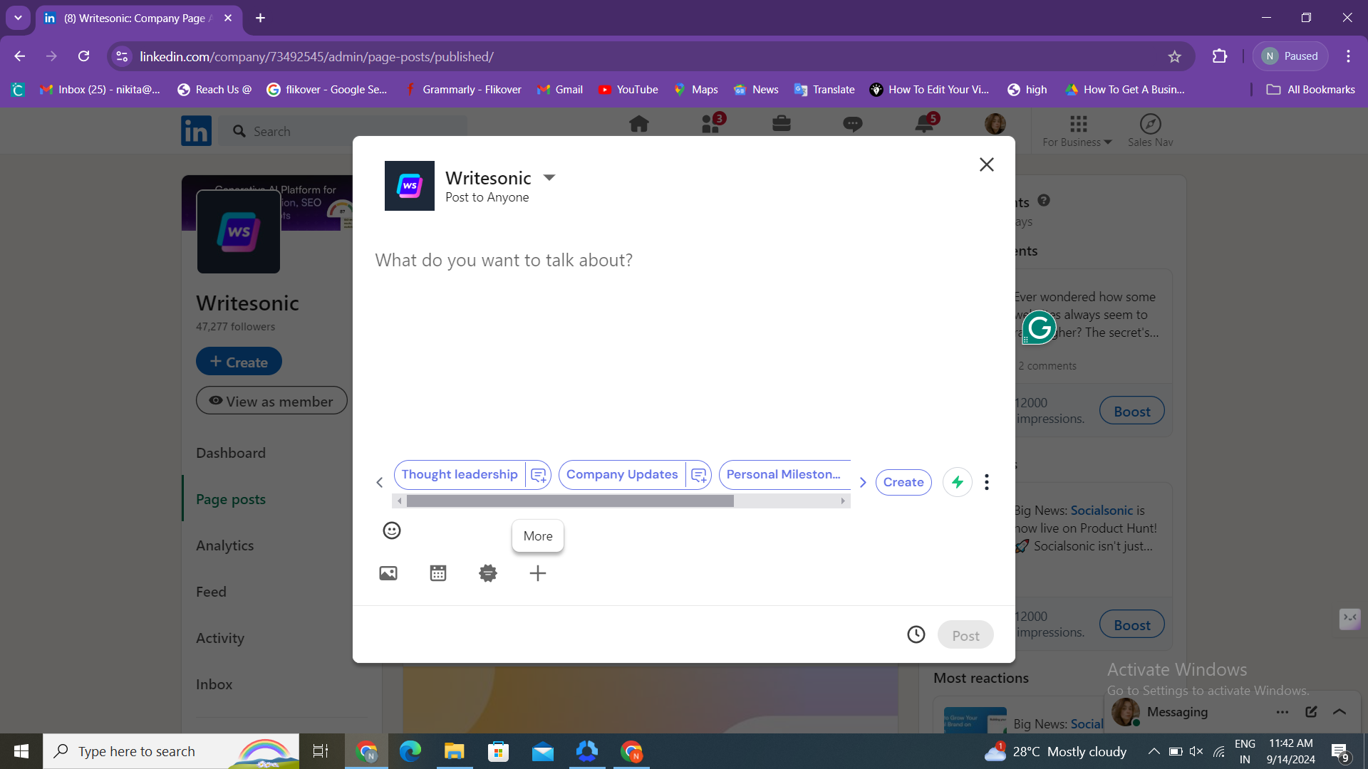Screen dimensions: 1368x769
Task: Select Dashboard in sidebar
Action: [231, 453]
